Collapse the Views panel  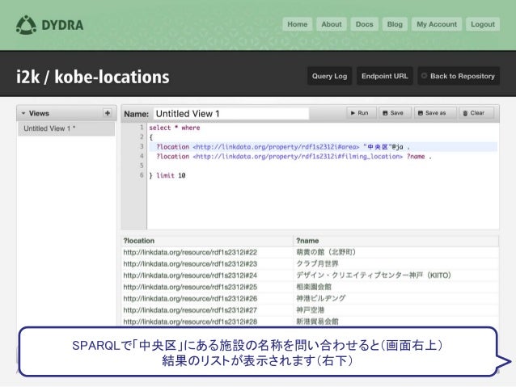[23, 113]
